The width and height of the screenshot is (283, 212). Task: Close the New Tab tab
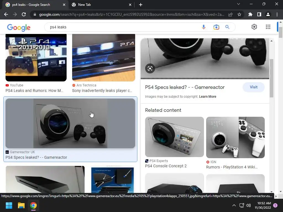click(130, 5)
